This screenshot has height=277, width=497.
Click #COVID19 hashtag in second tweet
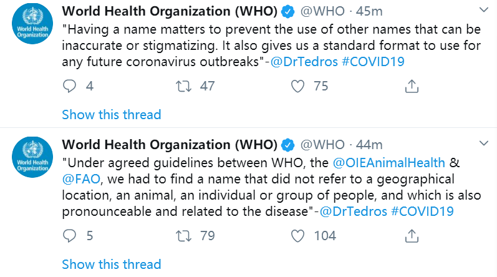click(422, 211)
